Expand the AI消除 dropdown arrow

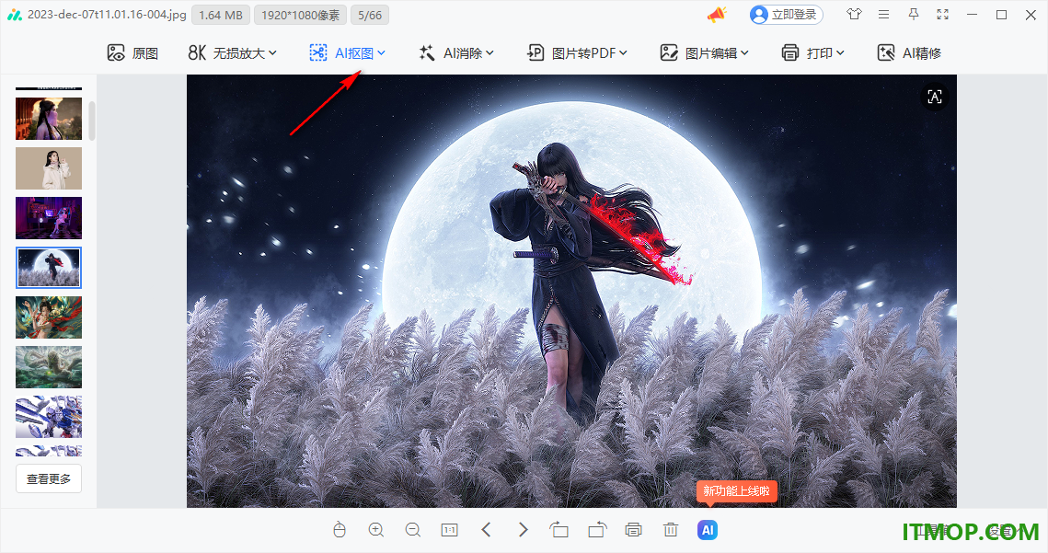pyautogui.click(x=489, y=52)
